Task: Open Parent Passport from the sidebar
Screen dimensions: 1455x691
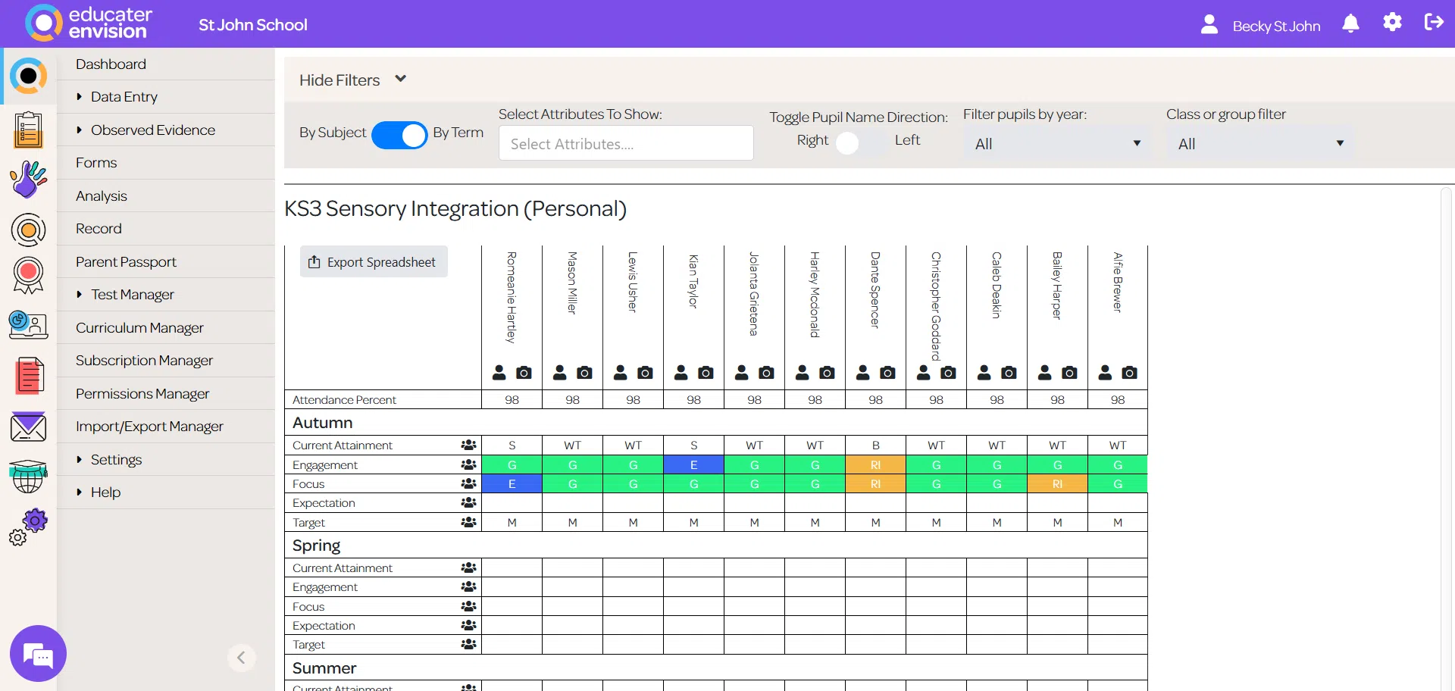Action: click(x=126, y=262)
